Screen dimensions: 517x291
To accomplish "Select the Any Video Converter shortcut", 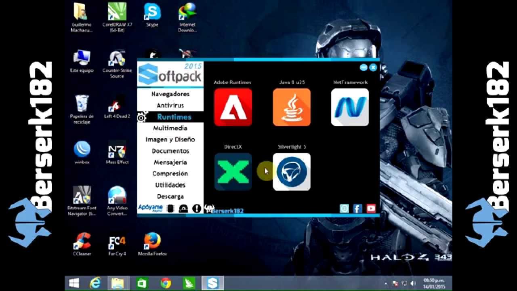I will (x=117, y=201).
